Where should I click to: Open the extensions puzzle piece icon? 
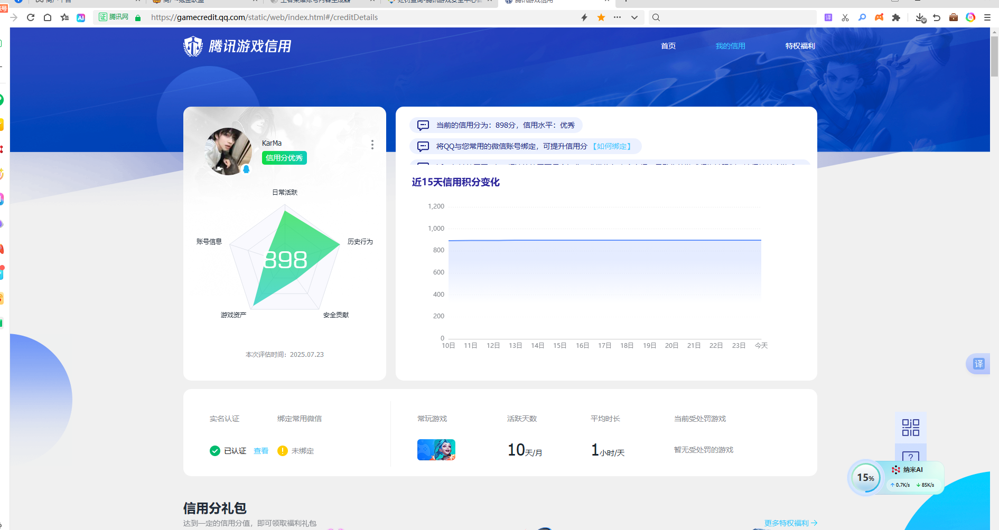[896, 17]
